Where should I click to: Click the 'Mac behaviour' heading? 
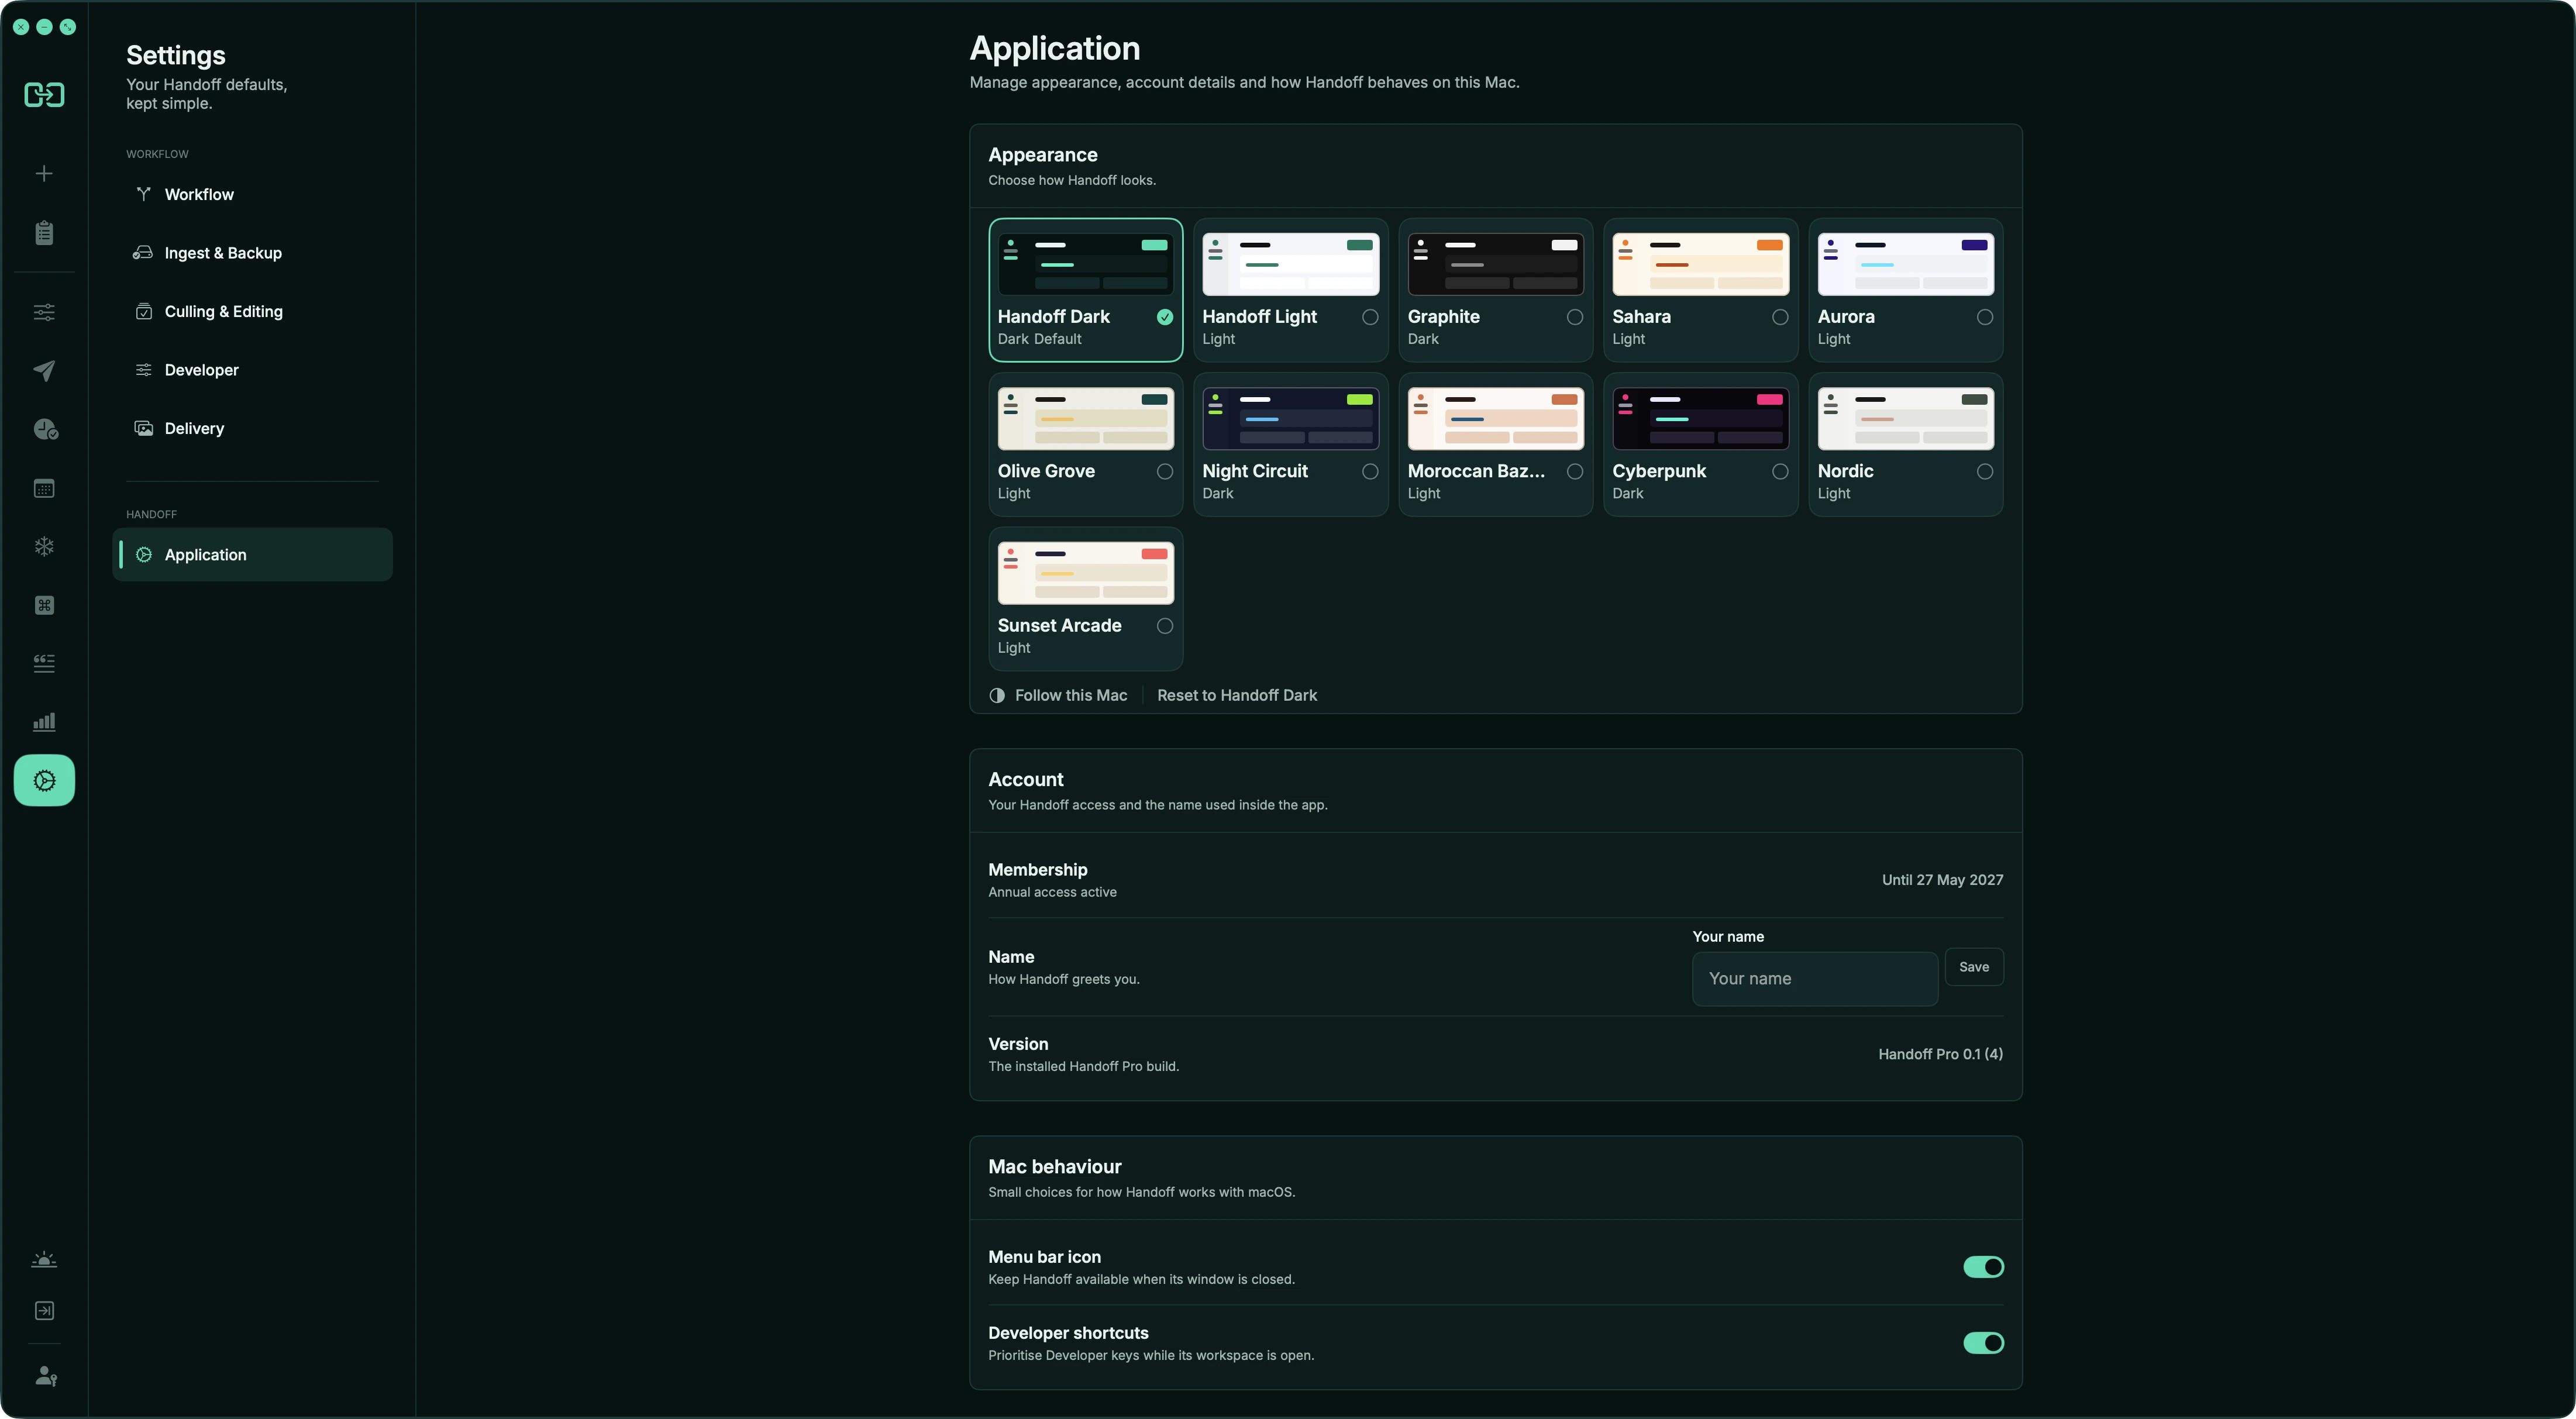(1054, 1167)
